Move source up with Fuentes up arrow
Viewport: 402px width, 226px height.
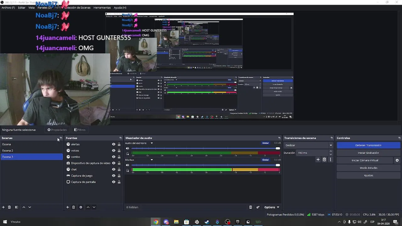click(x=88, y=207)
